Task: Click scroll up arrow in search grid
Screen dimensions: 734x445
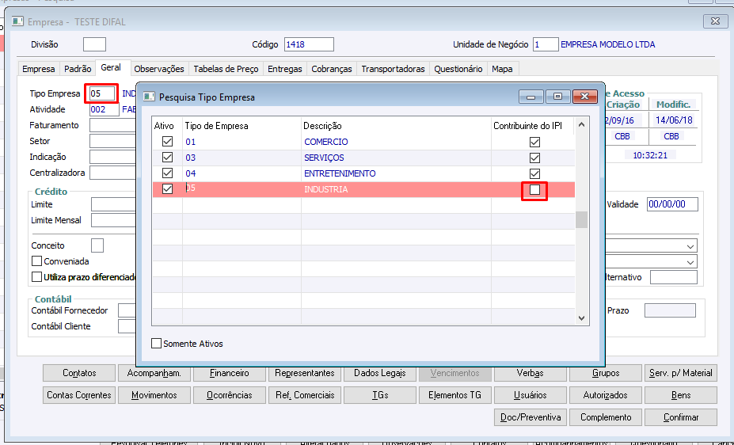Action: pyautogui.click(x=581, y=124)
